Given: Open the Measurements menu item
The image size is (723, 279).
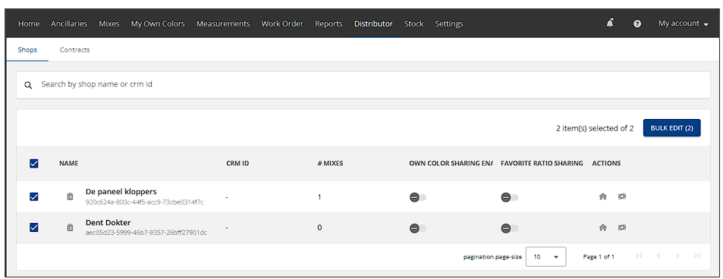Looking at the screenshot, I should (223, 24).
